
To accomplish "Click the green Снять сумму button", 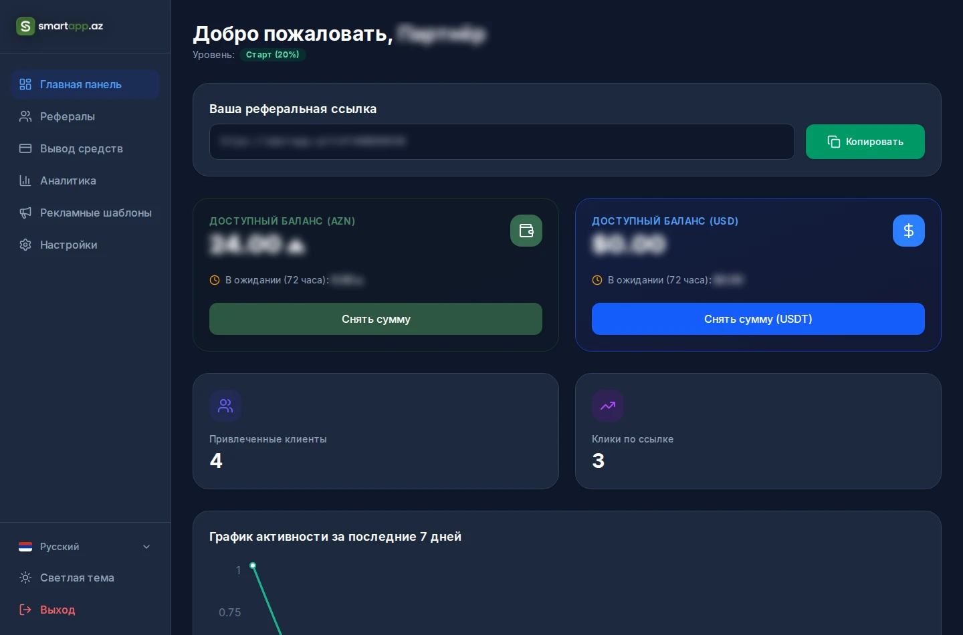I will (376, 319).
